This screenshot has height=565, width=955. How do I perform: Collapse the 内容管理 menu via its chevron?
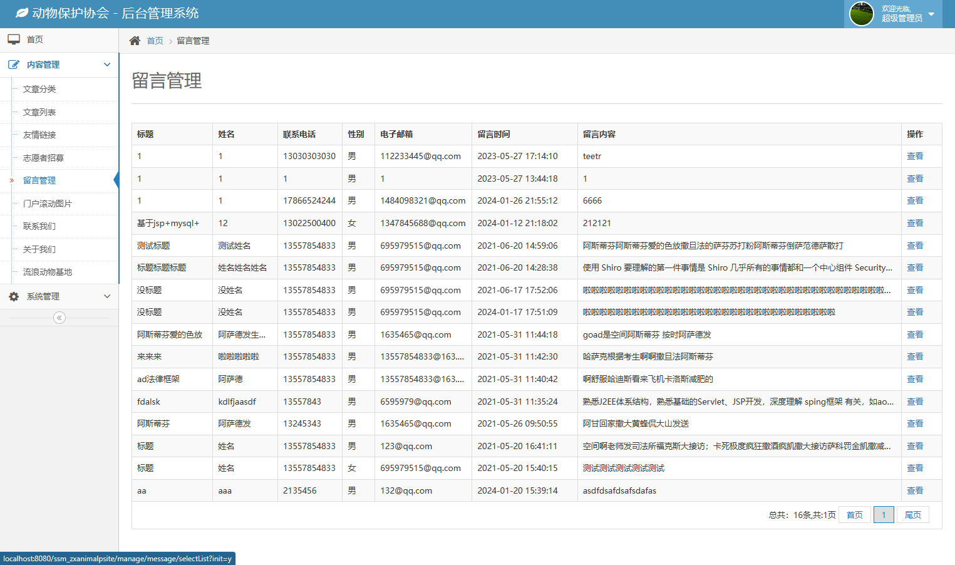coord(107,64)
